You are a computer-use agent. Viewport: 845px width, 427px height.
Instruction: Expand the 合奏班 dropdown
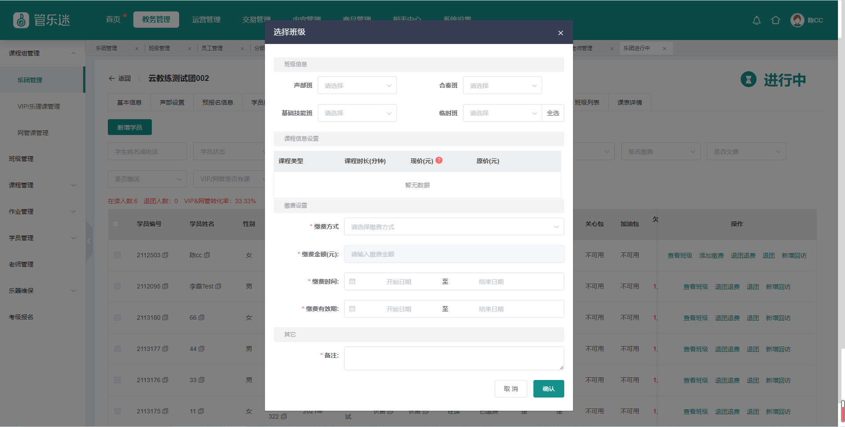click(502, 86)
